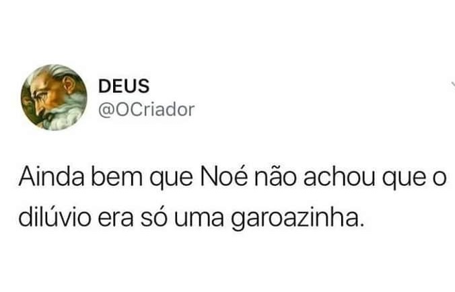Click the letter "o" ending first tweet line
The image size is (455, 292).
[x=440, y=179]
